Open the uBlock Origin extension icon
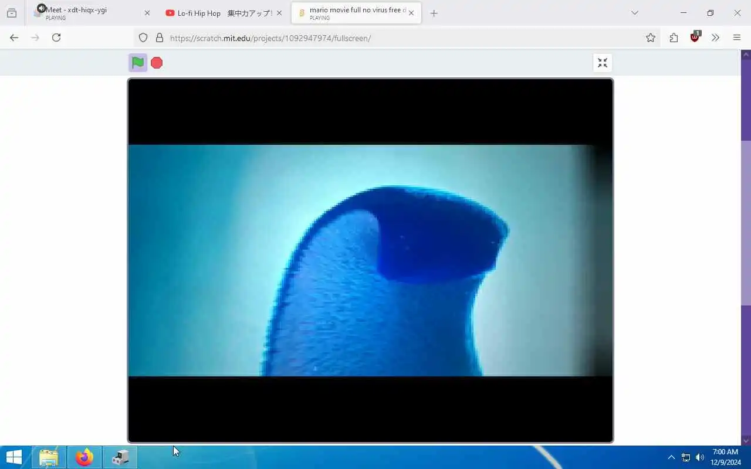 [x=695, y=36]
